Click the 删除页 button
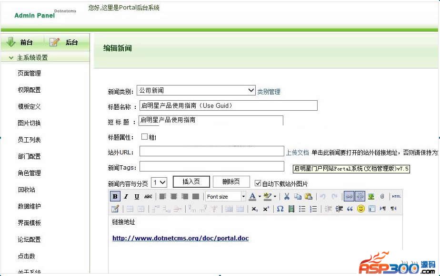The height and width of the screenshot is (276, 440). coord(231,181)
